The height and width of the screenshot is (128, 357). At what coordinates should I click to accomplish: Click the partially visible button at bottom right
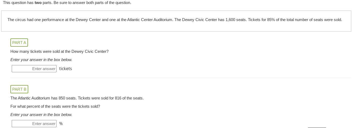pyautogui.click(x=317, y=127)
